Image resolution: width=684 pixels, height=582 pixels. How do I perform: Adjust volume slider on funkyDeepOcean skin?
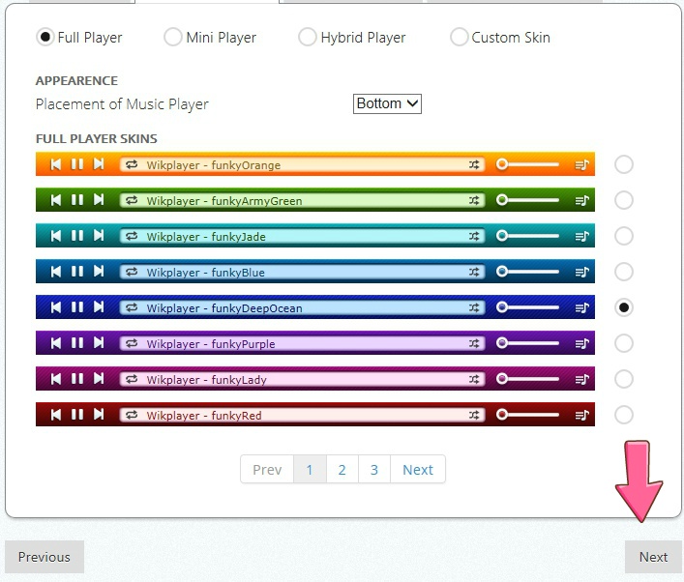coord(527,307)
